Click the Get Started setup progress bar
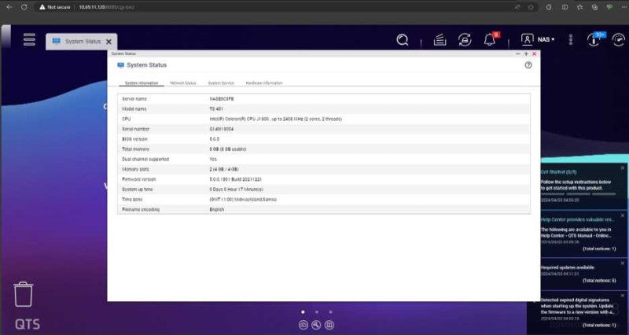Image resolution: width=629 pixels, height=335 pixels. coord(578,194)
